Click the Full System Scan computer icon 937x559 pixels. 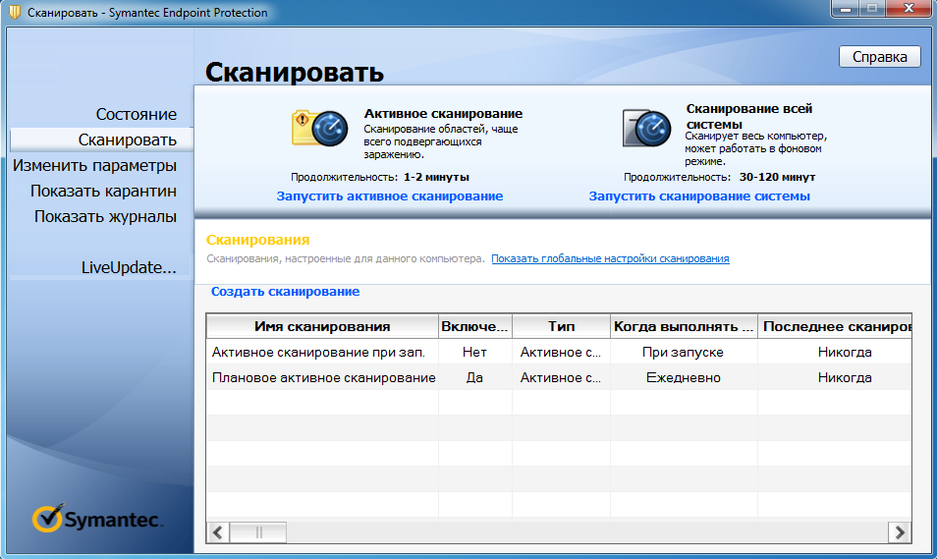pyautogui.click(x=646, y=128)
